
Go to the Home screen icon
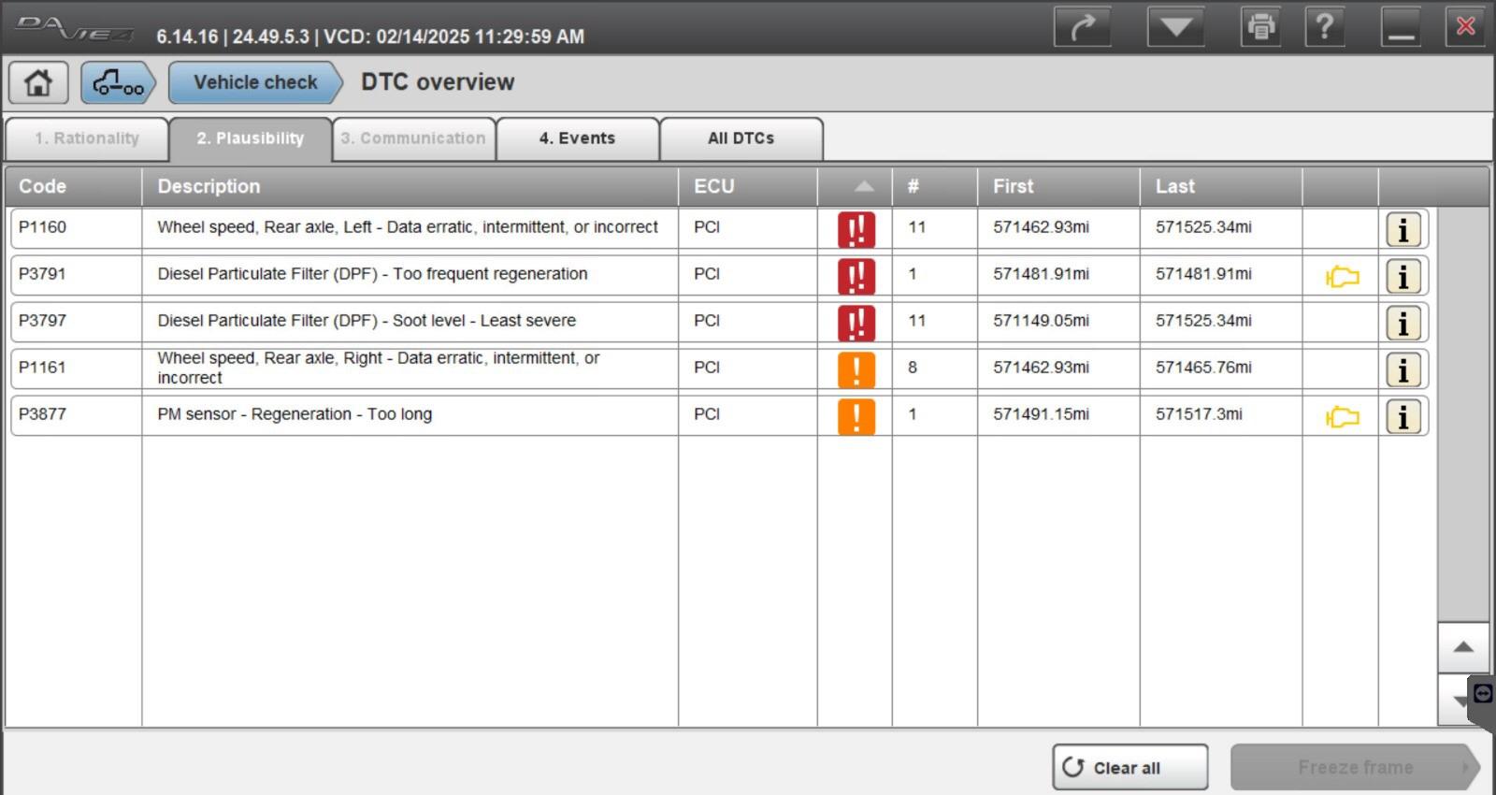(x=38, y=82)
